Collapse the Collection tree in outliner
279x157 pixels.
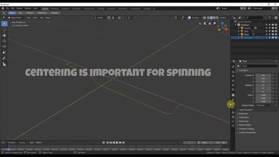[236, 25]
